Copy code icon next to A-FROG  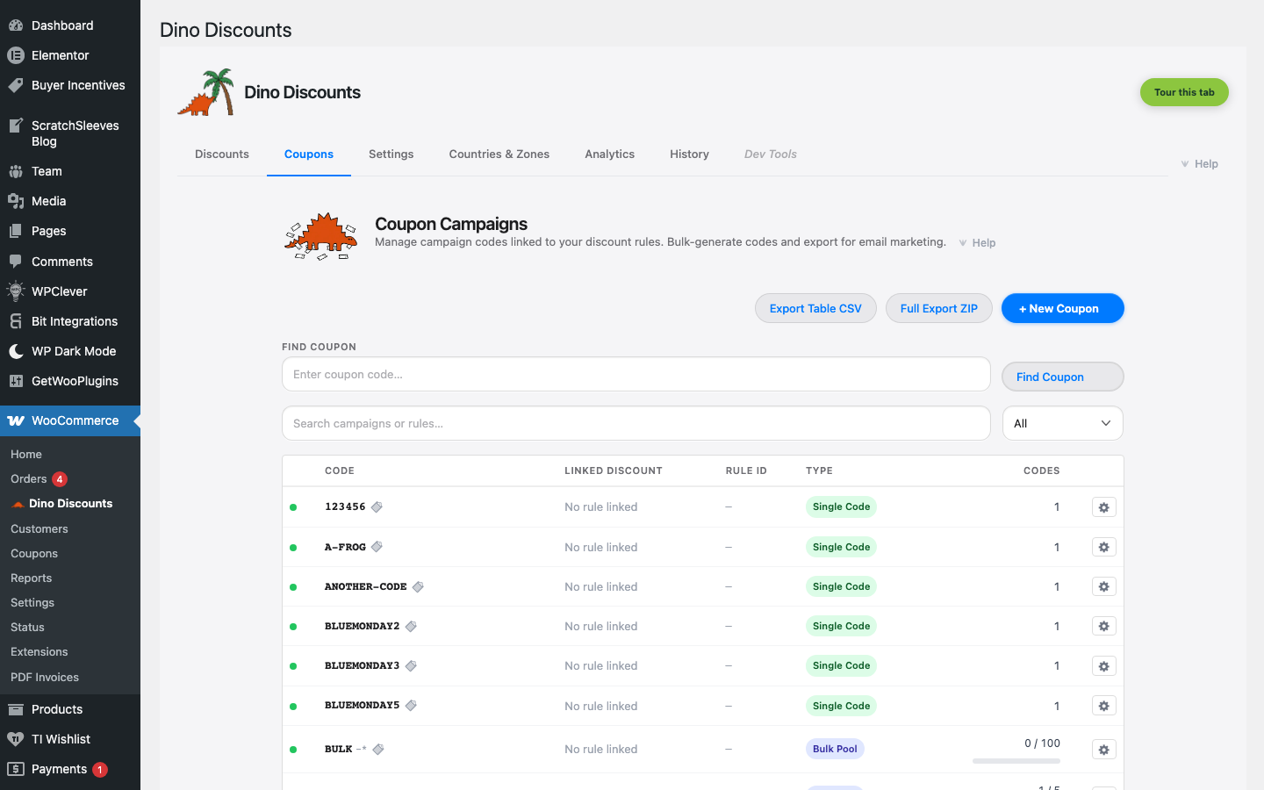[377, 547]
